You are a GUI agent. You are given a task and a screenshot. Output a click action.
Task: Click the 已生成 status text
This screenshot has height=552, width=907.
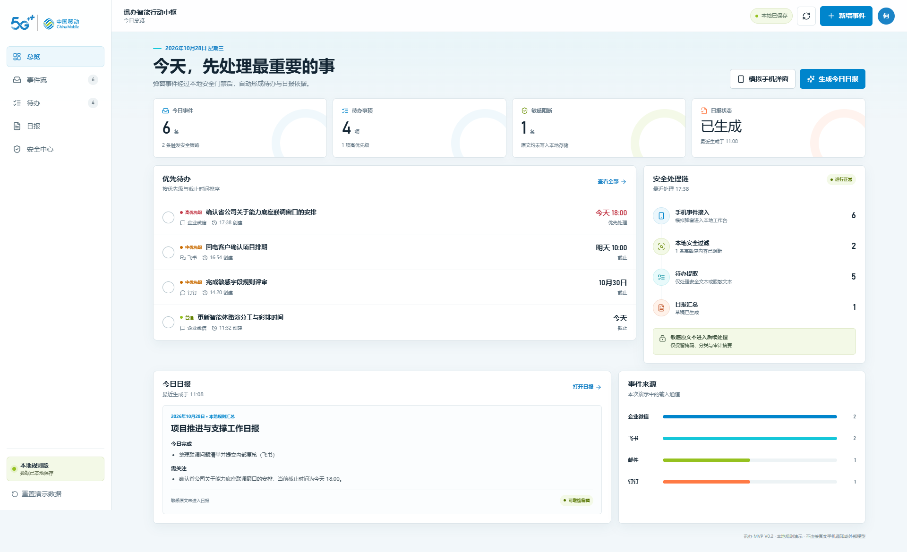pyautogui.click(x=721, y=126)
